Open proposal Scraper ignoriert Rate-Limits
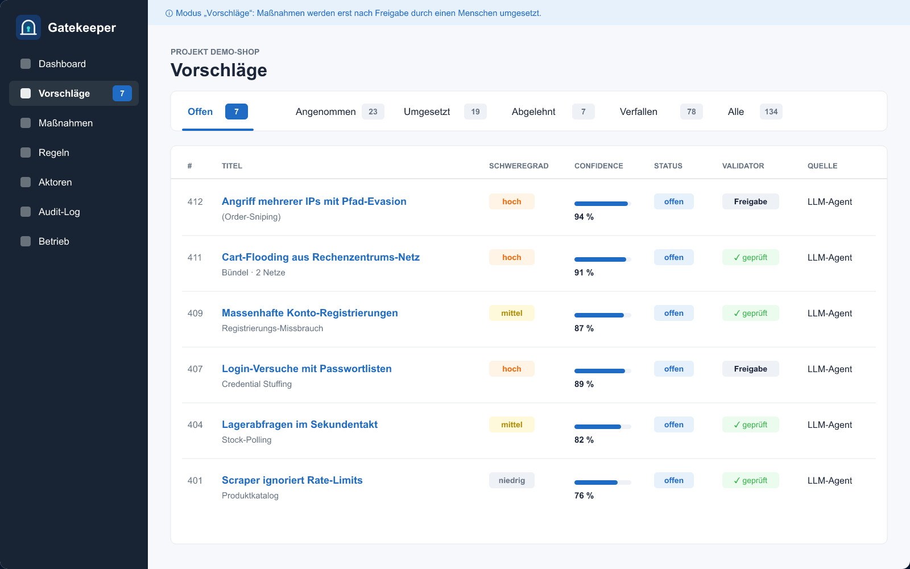The width and height of the screenshot is (910, 569). 292,480
